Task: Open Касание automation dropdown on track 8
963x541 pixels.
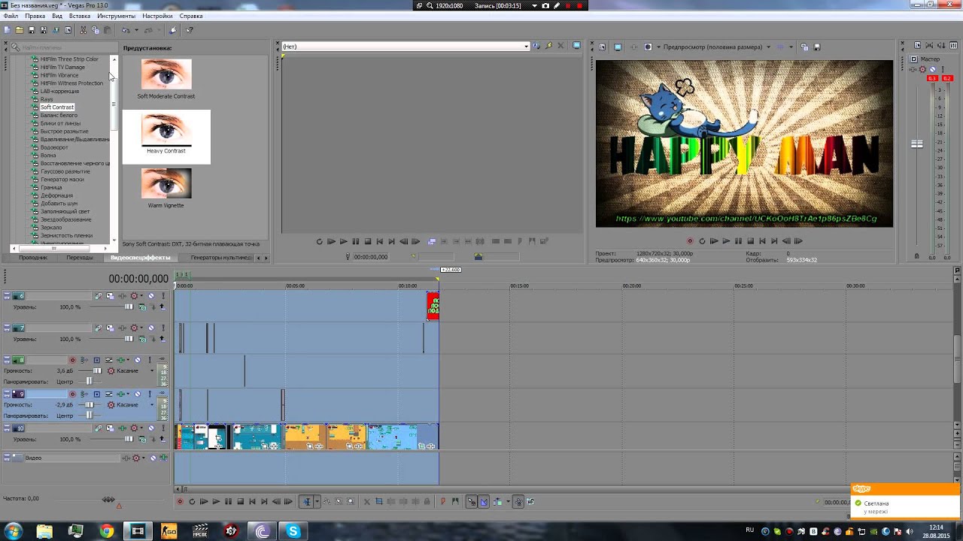Action: click(x=152, y=370)
